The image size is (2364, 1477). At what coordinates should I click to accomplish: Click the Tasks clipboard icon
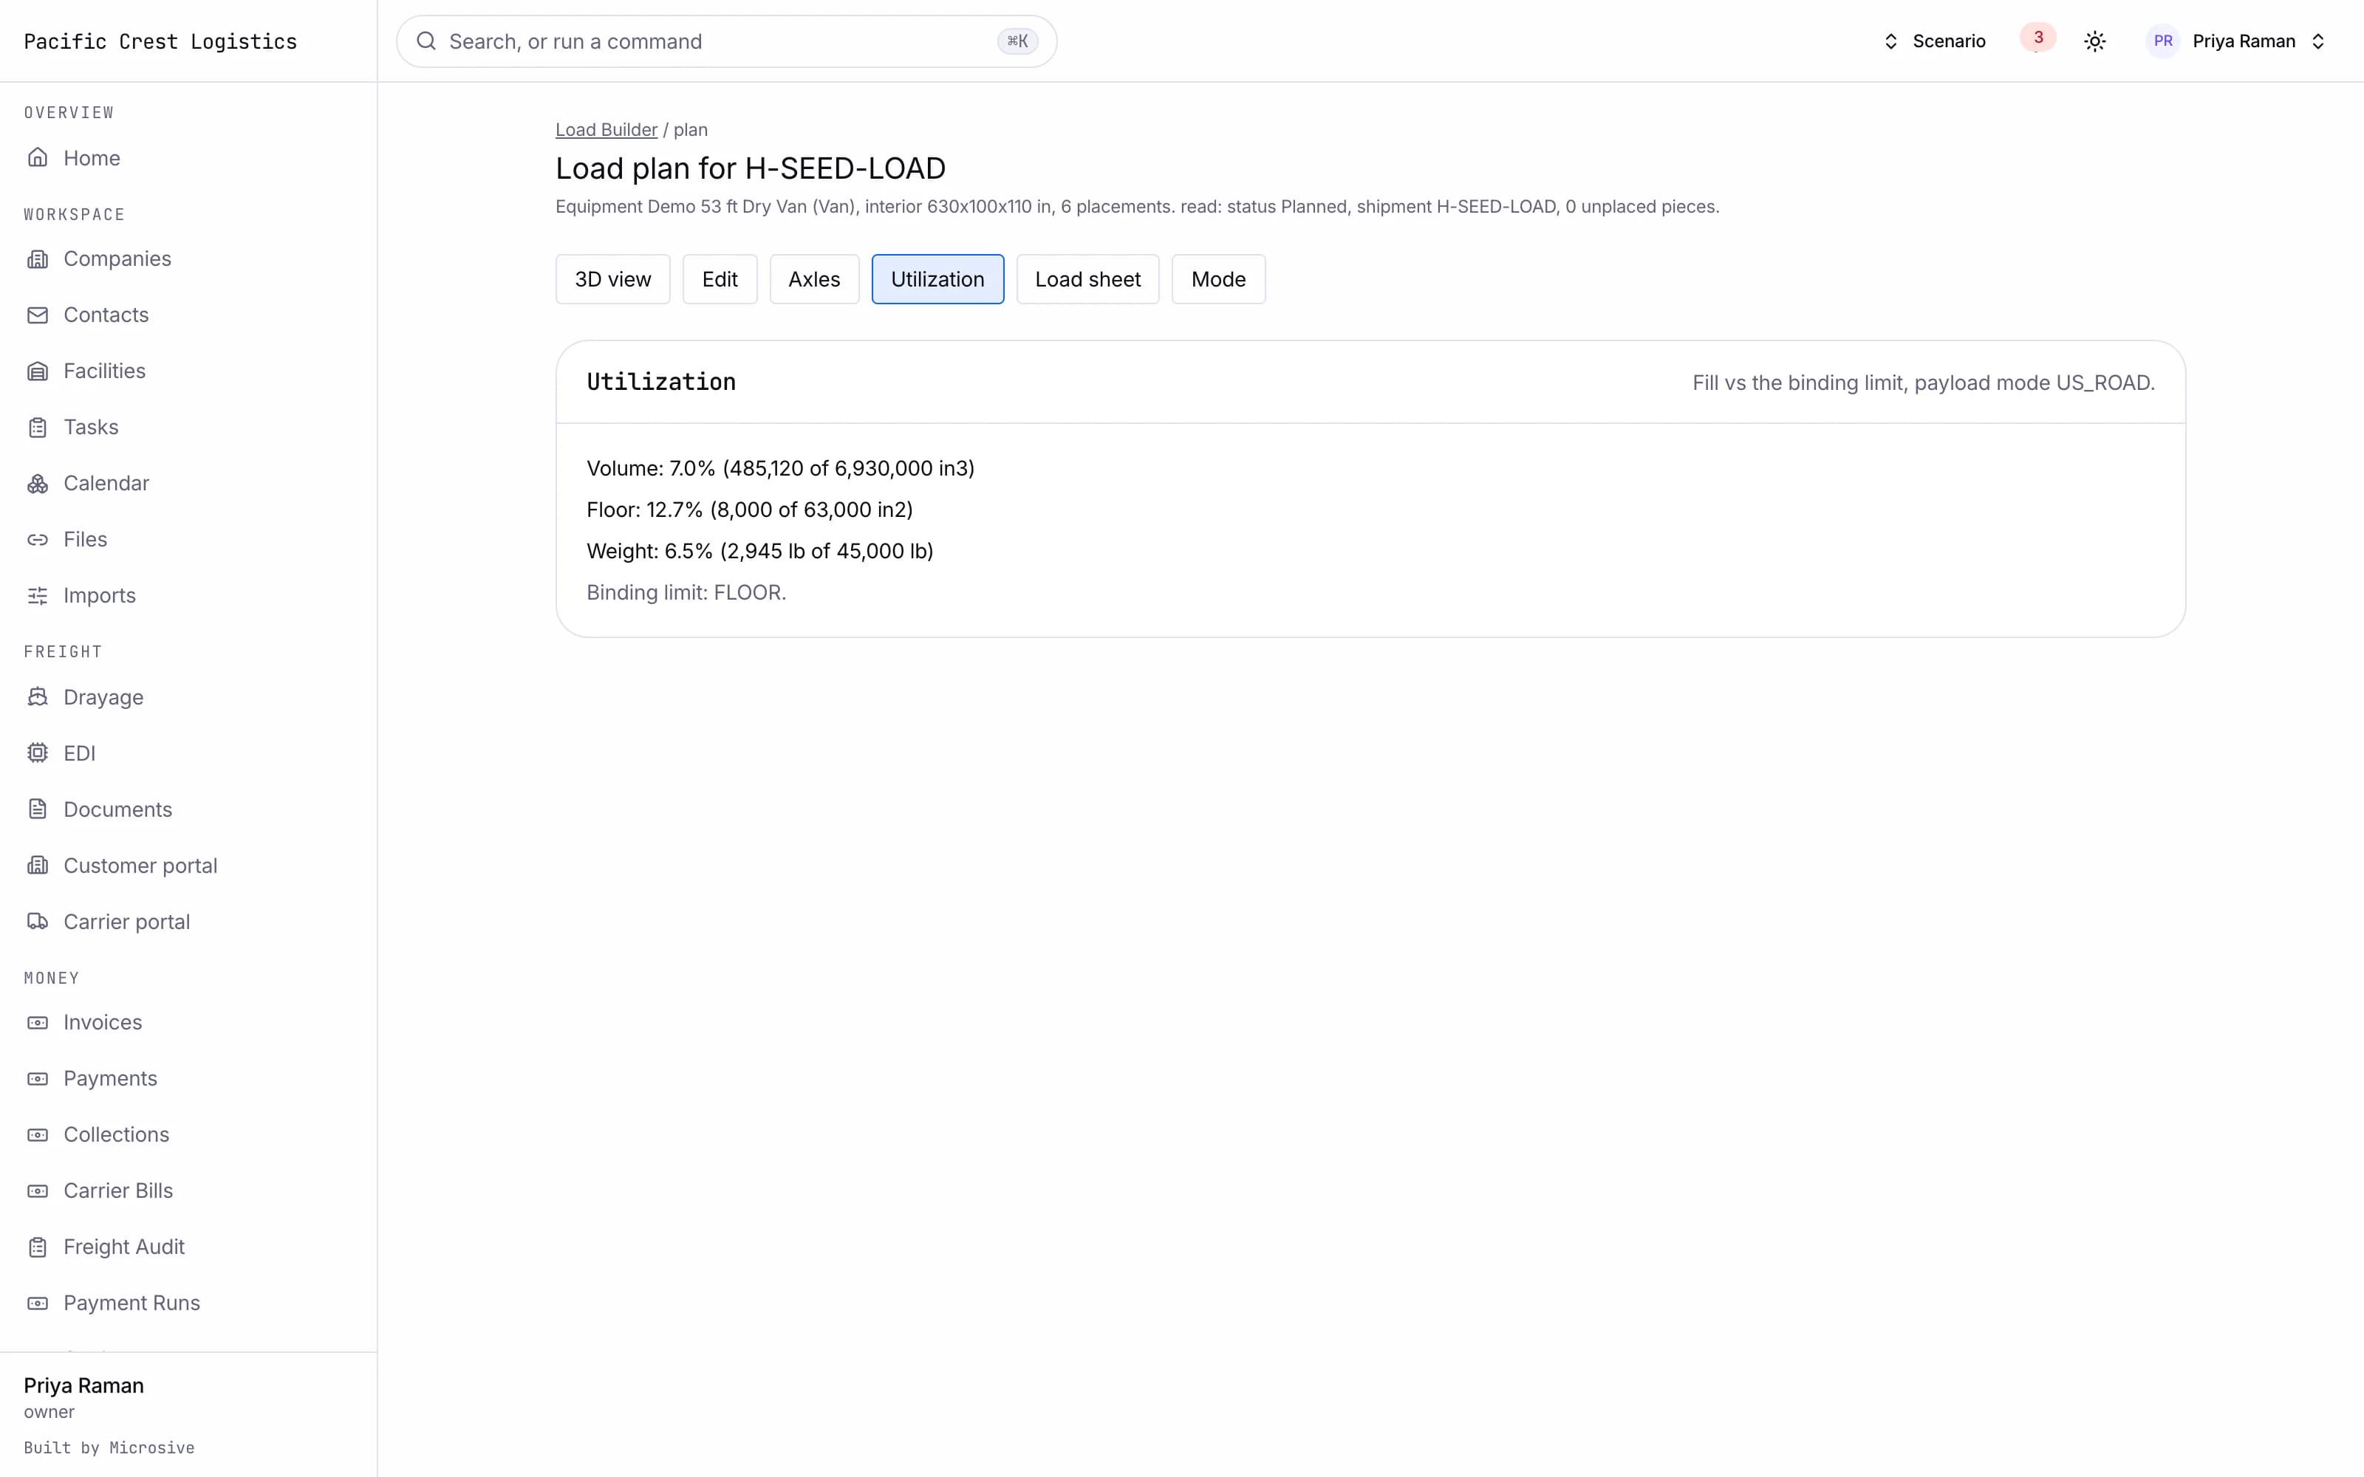click(x=37, y=427)
